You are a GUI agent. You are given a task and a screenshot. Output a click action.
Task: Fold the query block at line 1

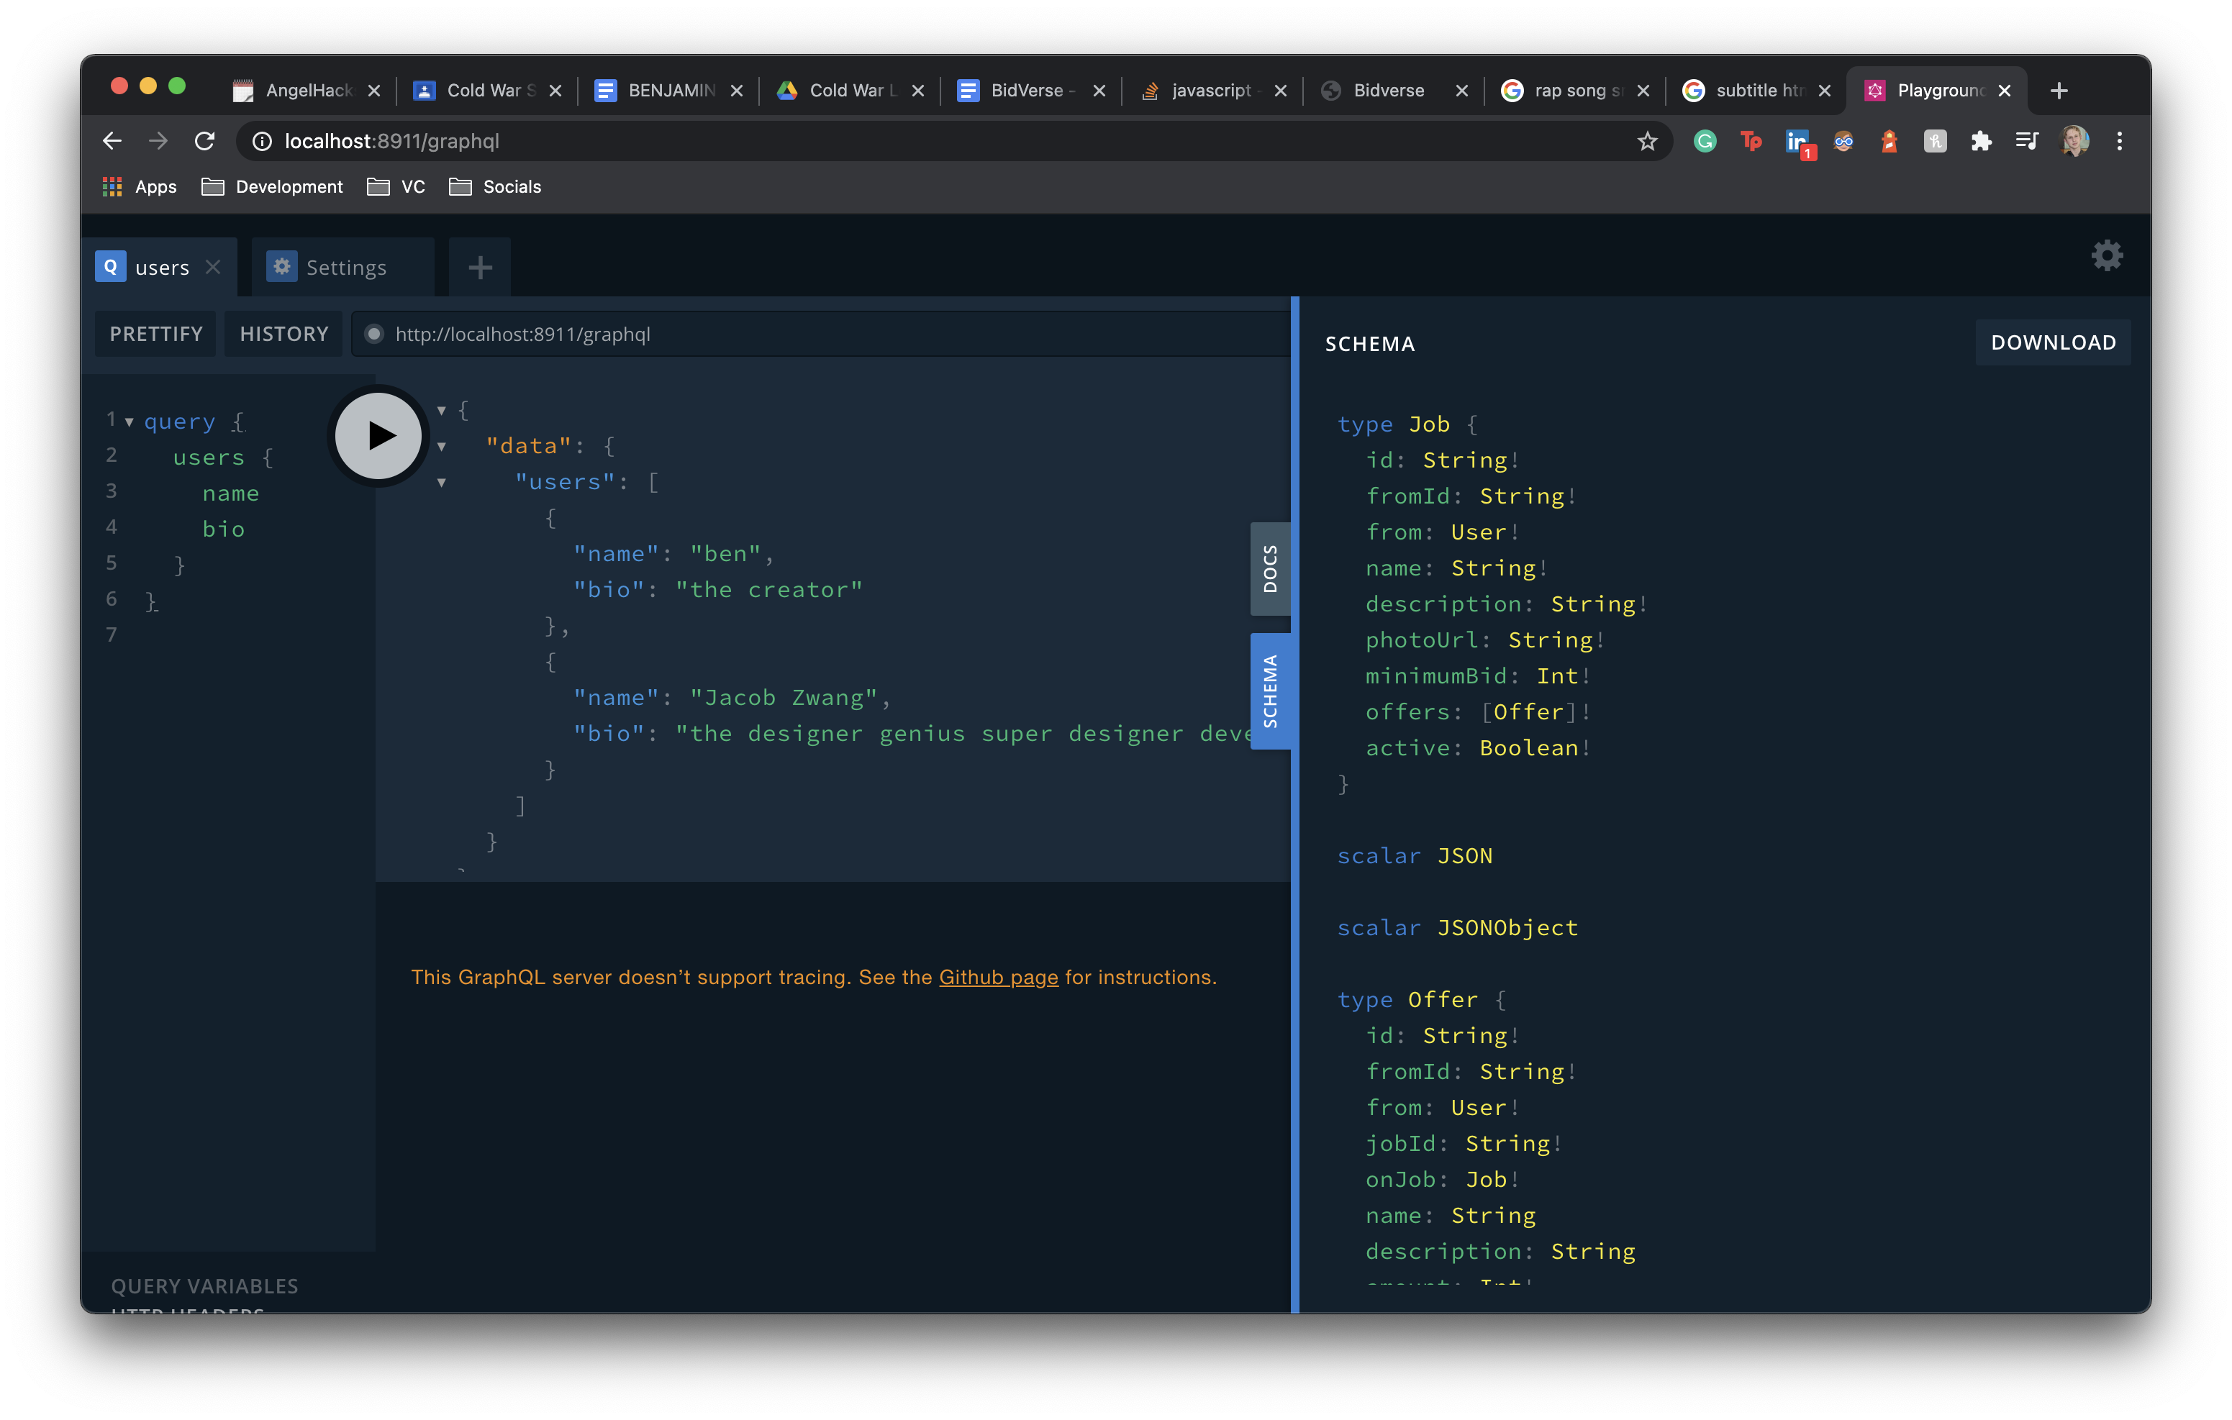point(129,423)
